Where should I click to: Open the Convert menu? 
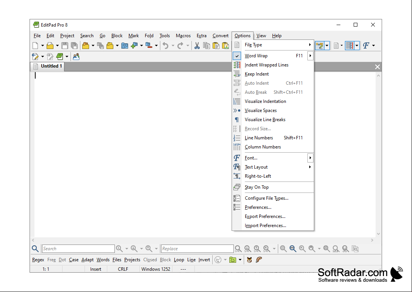221,36
